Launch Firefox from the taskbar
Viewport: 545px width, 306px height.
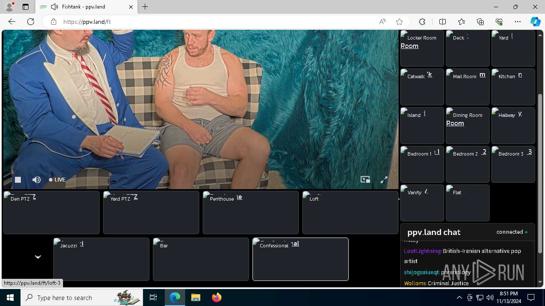(217, 297)
